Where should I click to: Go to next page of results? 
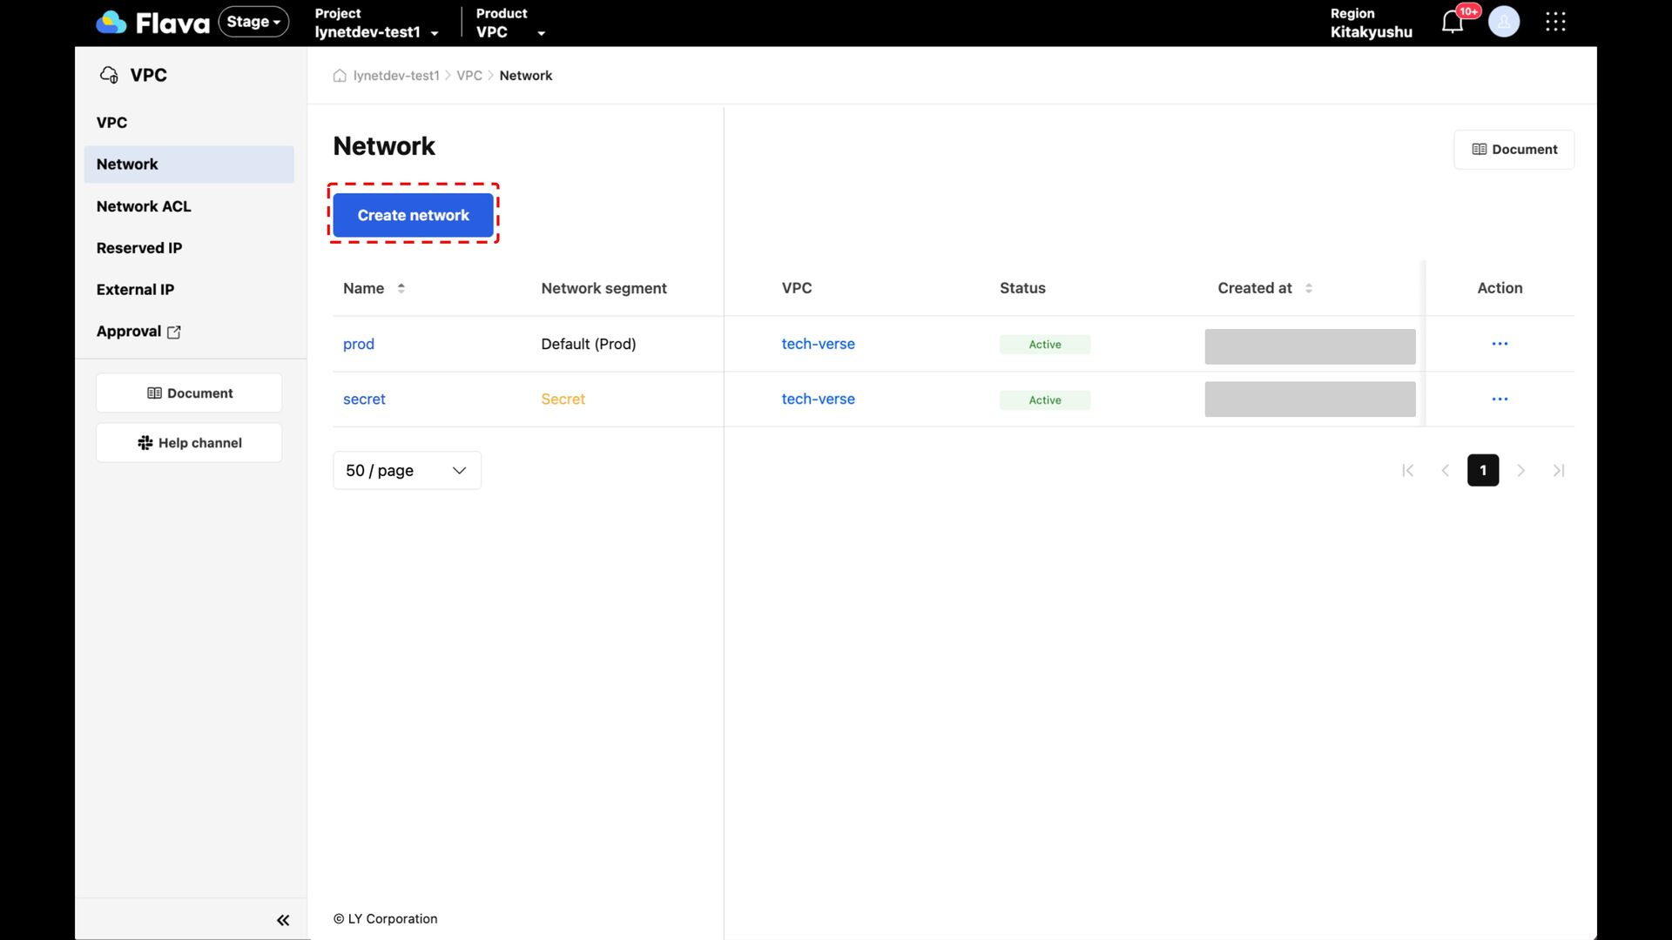(x=1521, y=471)
